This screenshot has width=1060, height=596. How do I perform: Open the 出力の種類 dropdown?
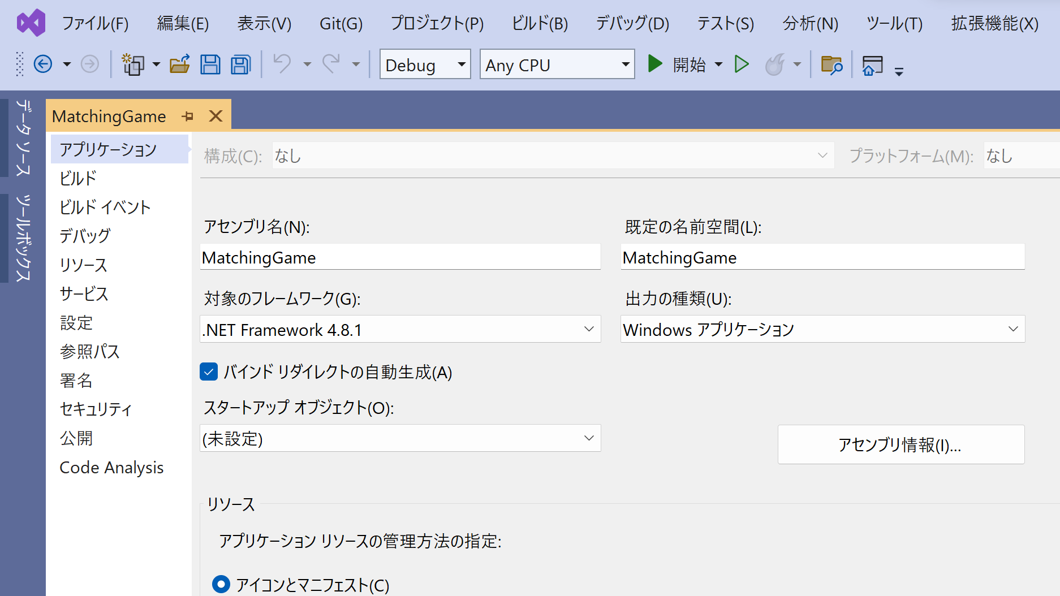823,329
